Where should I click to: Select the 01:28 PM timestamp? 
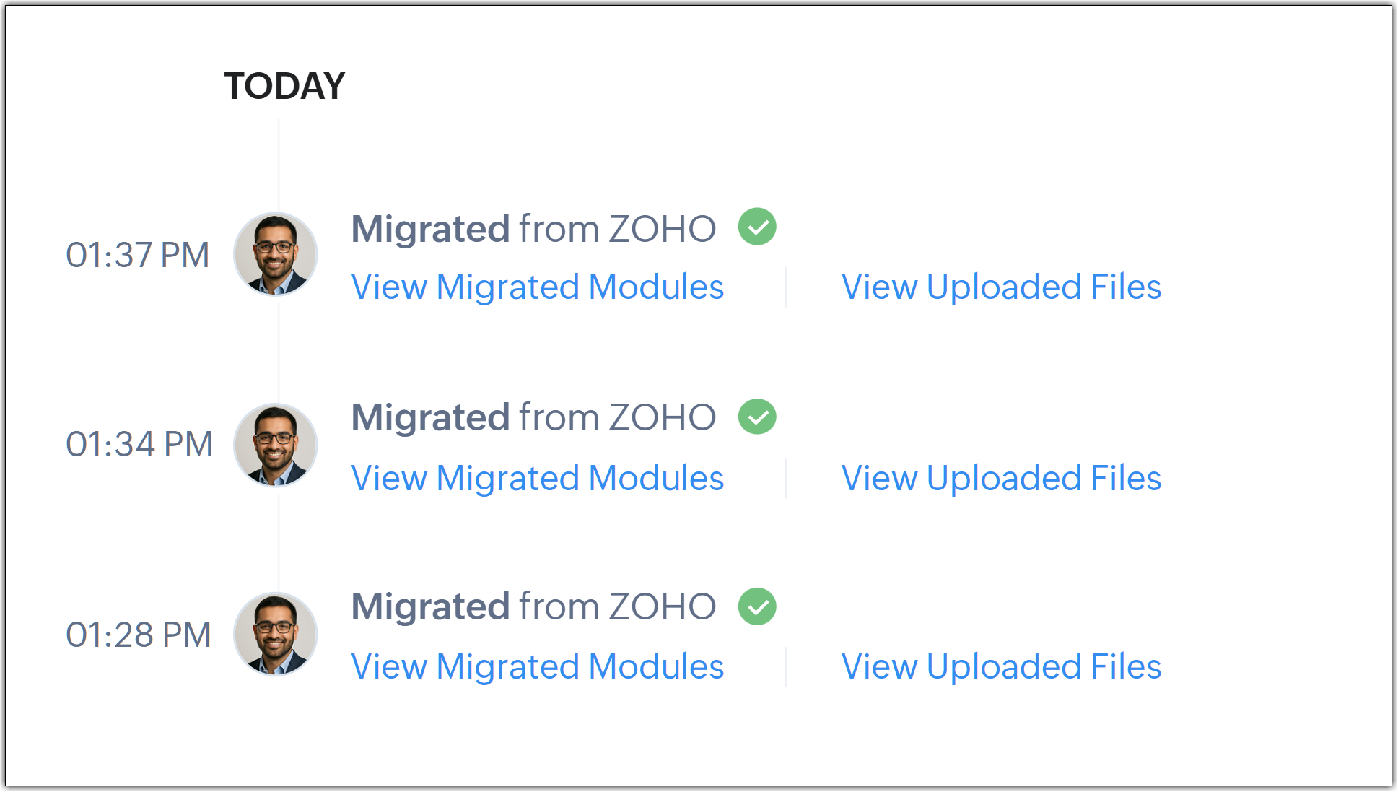click(x=138, y=635)
